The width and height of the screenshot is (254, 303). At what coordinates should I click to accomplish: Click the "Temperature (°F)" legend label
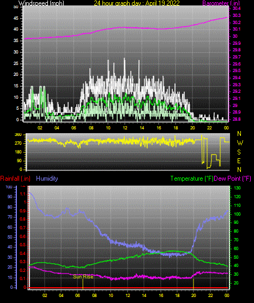click(192, 179)
